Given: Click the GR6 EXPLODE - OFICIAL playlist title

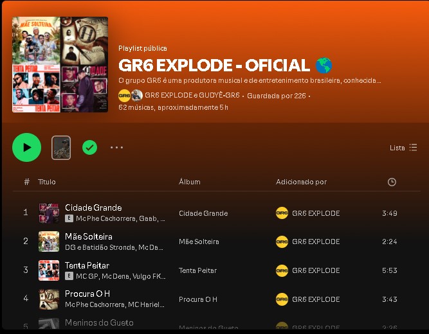Looking at the screenshot, I should pyautogui.click(x=225, y=66).
